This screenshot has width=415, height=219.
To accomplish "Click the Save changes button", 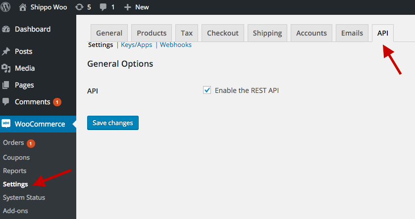I will coord(113,123).
